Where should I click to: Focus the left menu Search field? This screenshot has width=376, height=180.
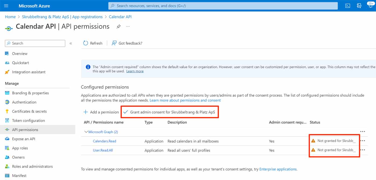[x=35, y=43]
